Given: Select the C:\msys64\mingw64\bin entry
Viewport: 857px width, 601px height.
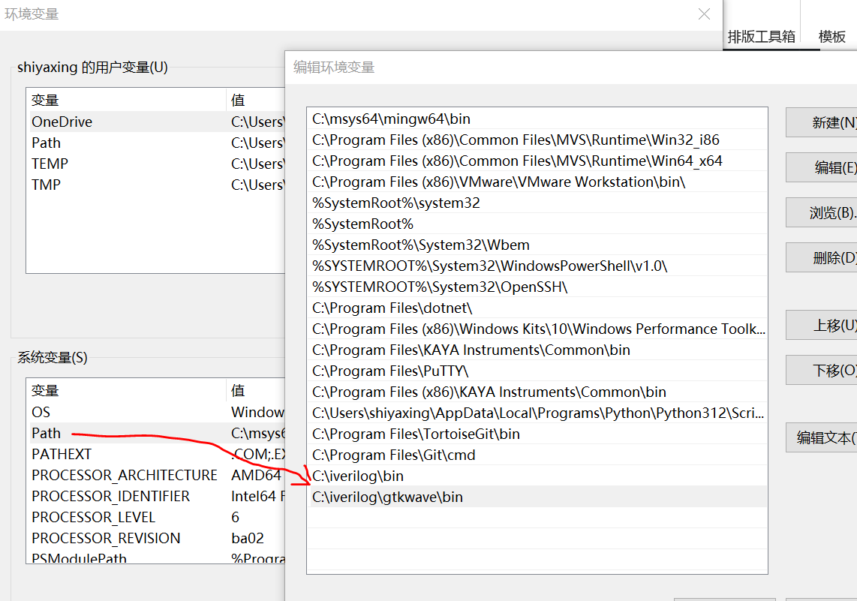Looking at the screenshot, I should 537,119.
